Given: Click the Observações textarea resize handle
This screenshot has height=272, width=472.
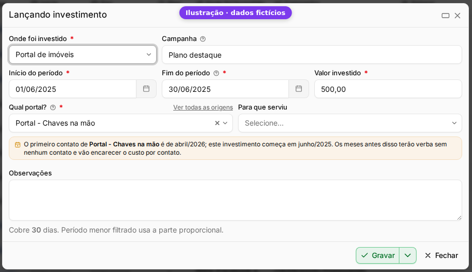Looking at the screenshot, I should pyautogui.click(x=459, y=217).
